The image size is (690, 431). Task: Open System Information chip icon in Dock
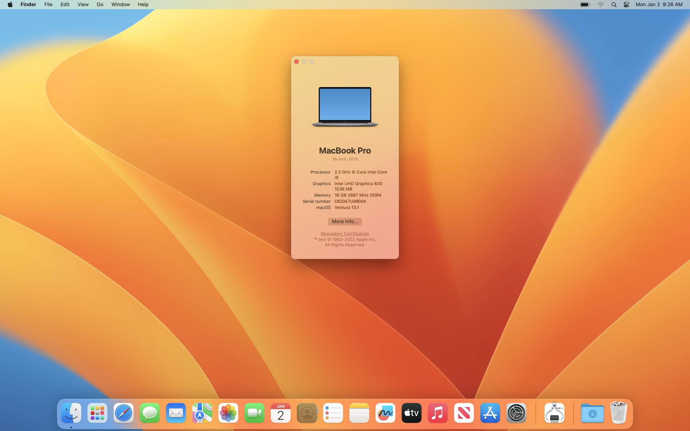coord(554,413)
